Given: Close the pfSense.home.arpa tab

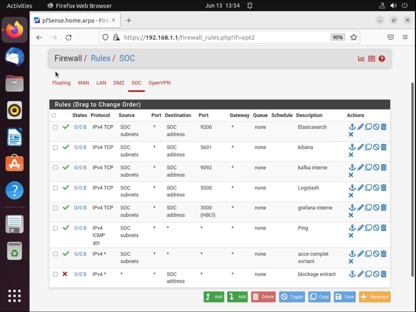Looking at the screenshot, I should [x=114, y=21].
